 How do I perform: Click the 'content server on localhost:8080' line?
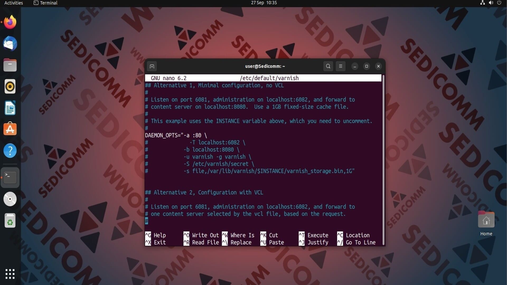click(x=247, y=107)
